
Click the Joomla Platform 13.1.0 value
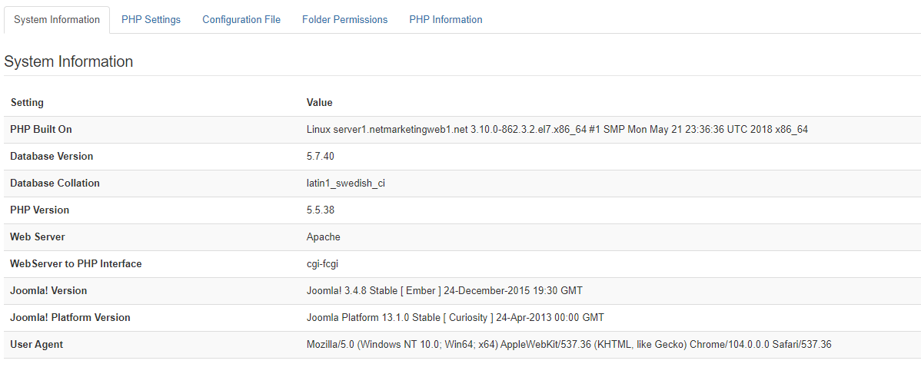455,318
